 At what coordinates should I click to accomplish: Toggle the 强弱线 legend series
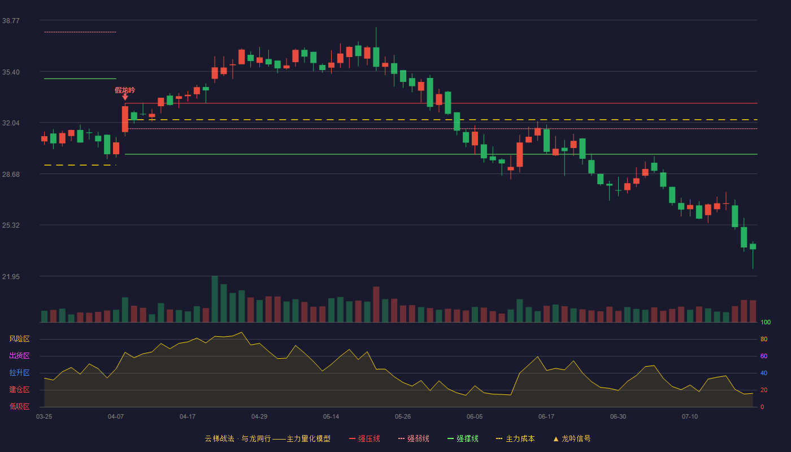pos(414,438)
